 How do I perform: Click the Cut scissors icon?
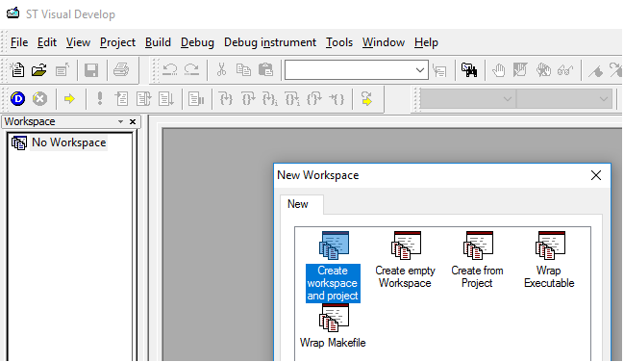[221, 70]
